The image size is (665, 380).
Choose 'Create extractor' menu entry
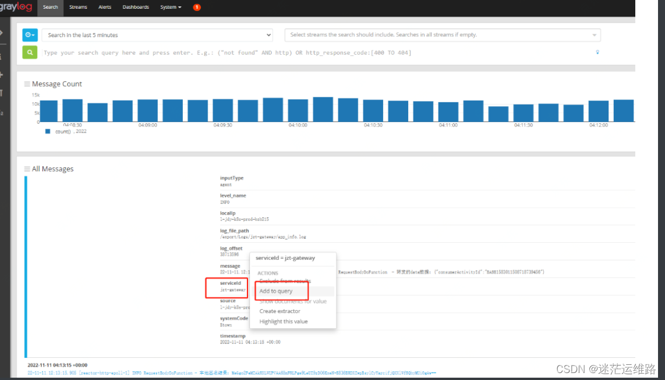(280, 311)
